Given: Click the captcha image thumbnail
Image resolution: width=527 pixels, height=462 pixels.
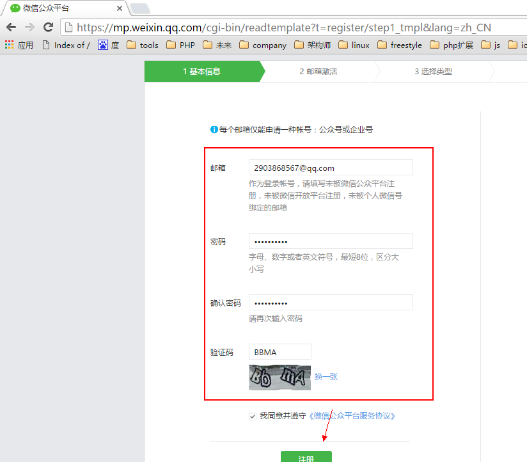Looking at the screenshot, I should [279, 378].
